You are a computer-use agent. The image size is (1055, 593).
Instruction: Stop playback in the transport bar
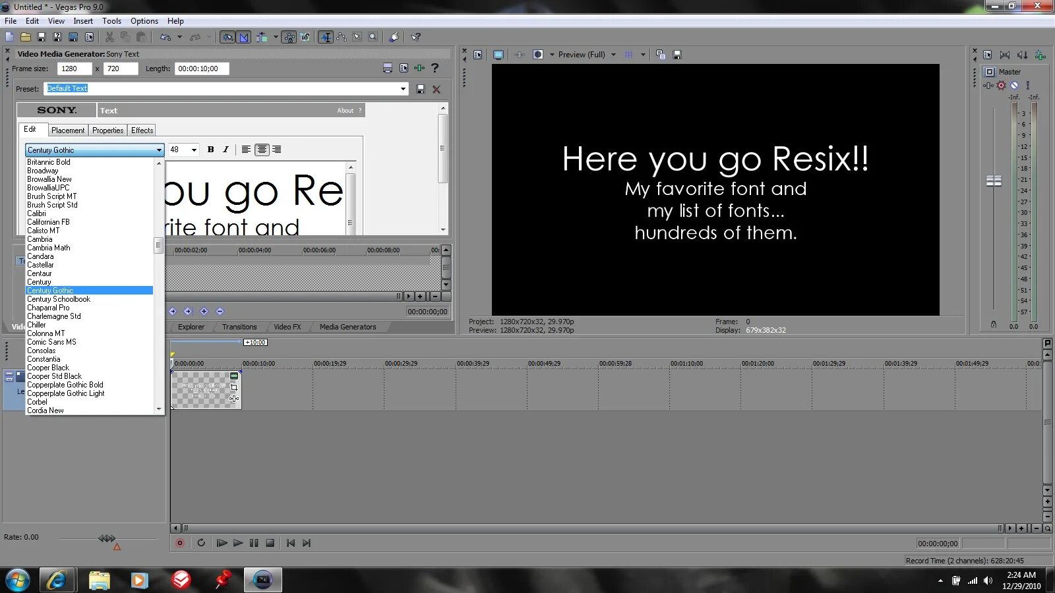(x=270, y=543)
